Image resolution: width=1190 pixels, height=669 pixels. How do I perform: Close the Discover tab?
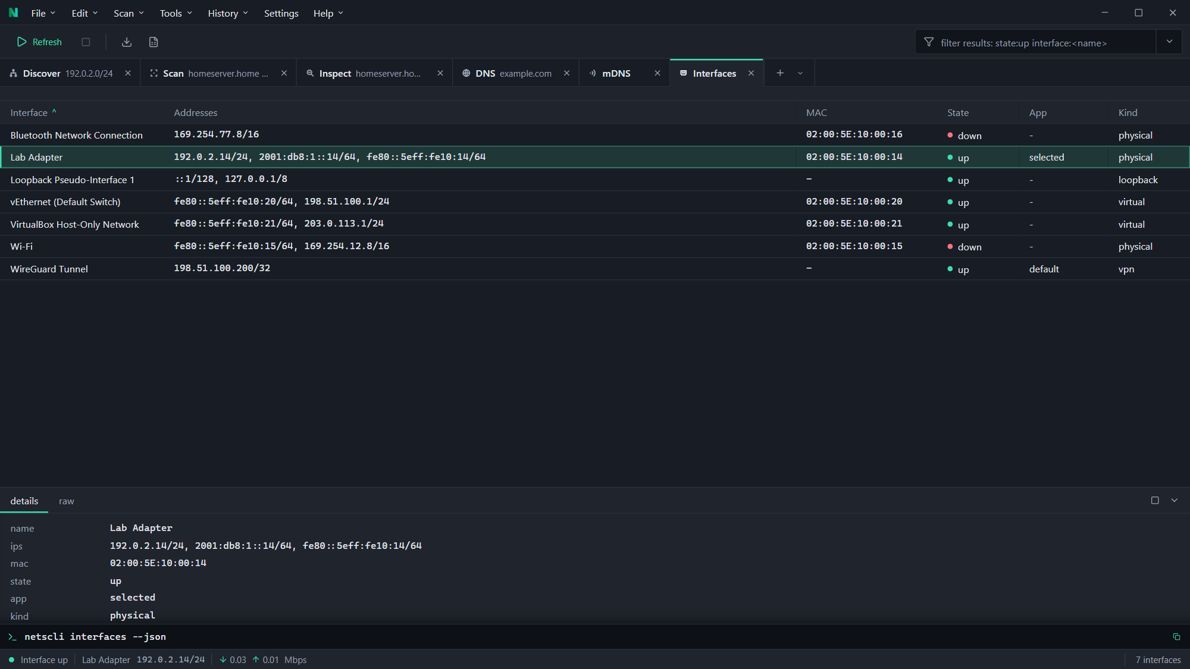click(128, 73)
